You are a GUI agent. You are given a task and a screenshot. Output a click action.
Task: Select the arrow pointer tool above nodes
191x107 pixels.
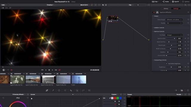tap(103, 5)
